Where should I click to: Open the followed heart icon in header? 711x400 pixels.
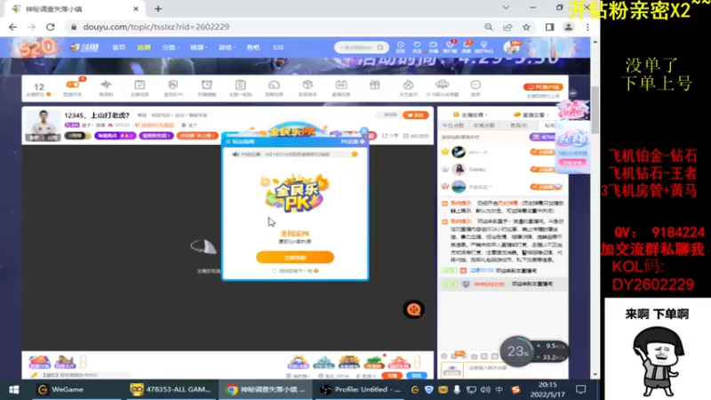(x=417, y=47)
